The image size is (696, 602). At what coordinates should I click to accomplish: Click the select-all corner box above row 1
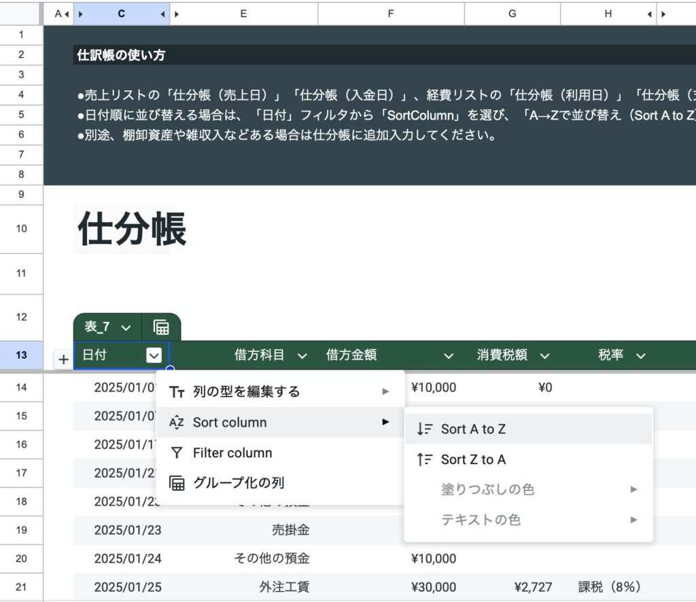pyautogui.click(x=20, y=14)
